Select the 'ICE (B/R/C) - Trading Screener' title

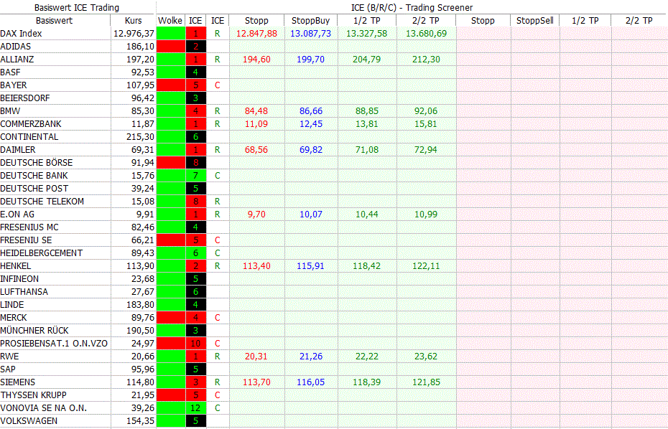click(412, 8)
